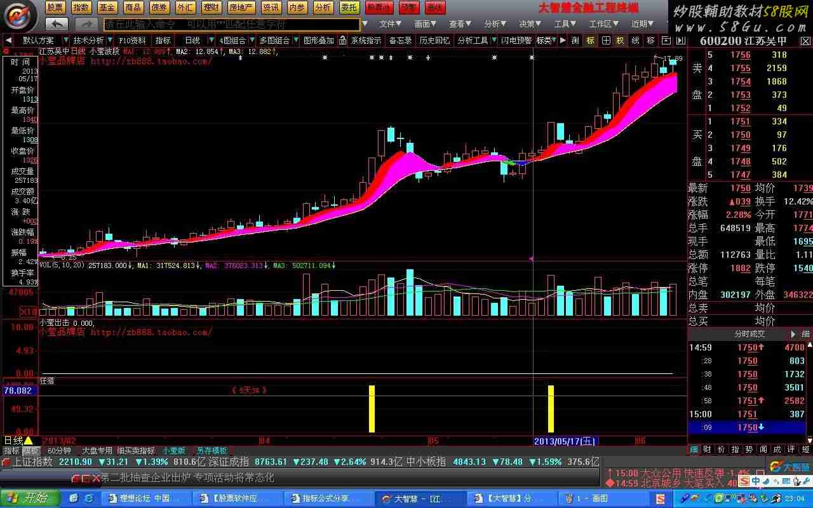The image size is (813, 508).
Task: Switch to the 指标公式分享 taskbar window
Action: (x=328, y=498)
